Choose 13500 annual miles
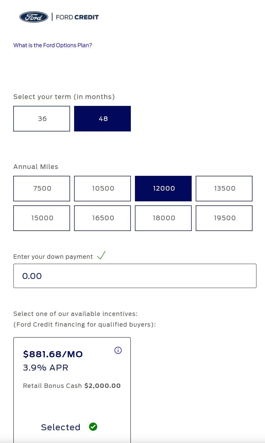 (224, 189)
